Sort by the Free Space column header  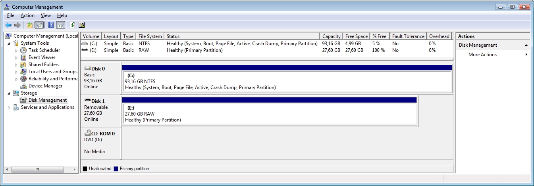click(356, 36)
